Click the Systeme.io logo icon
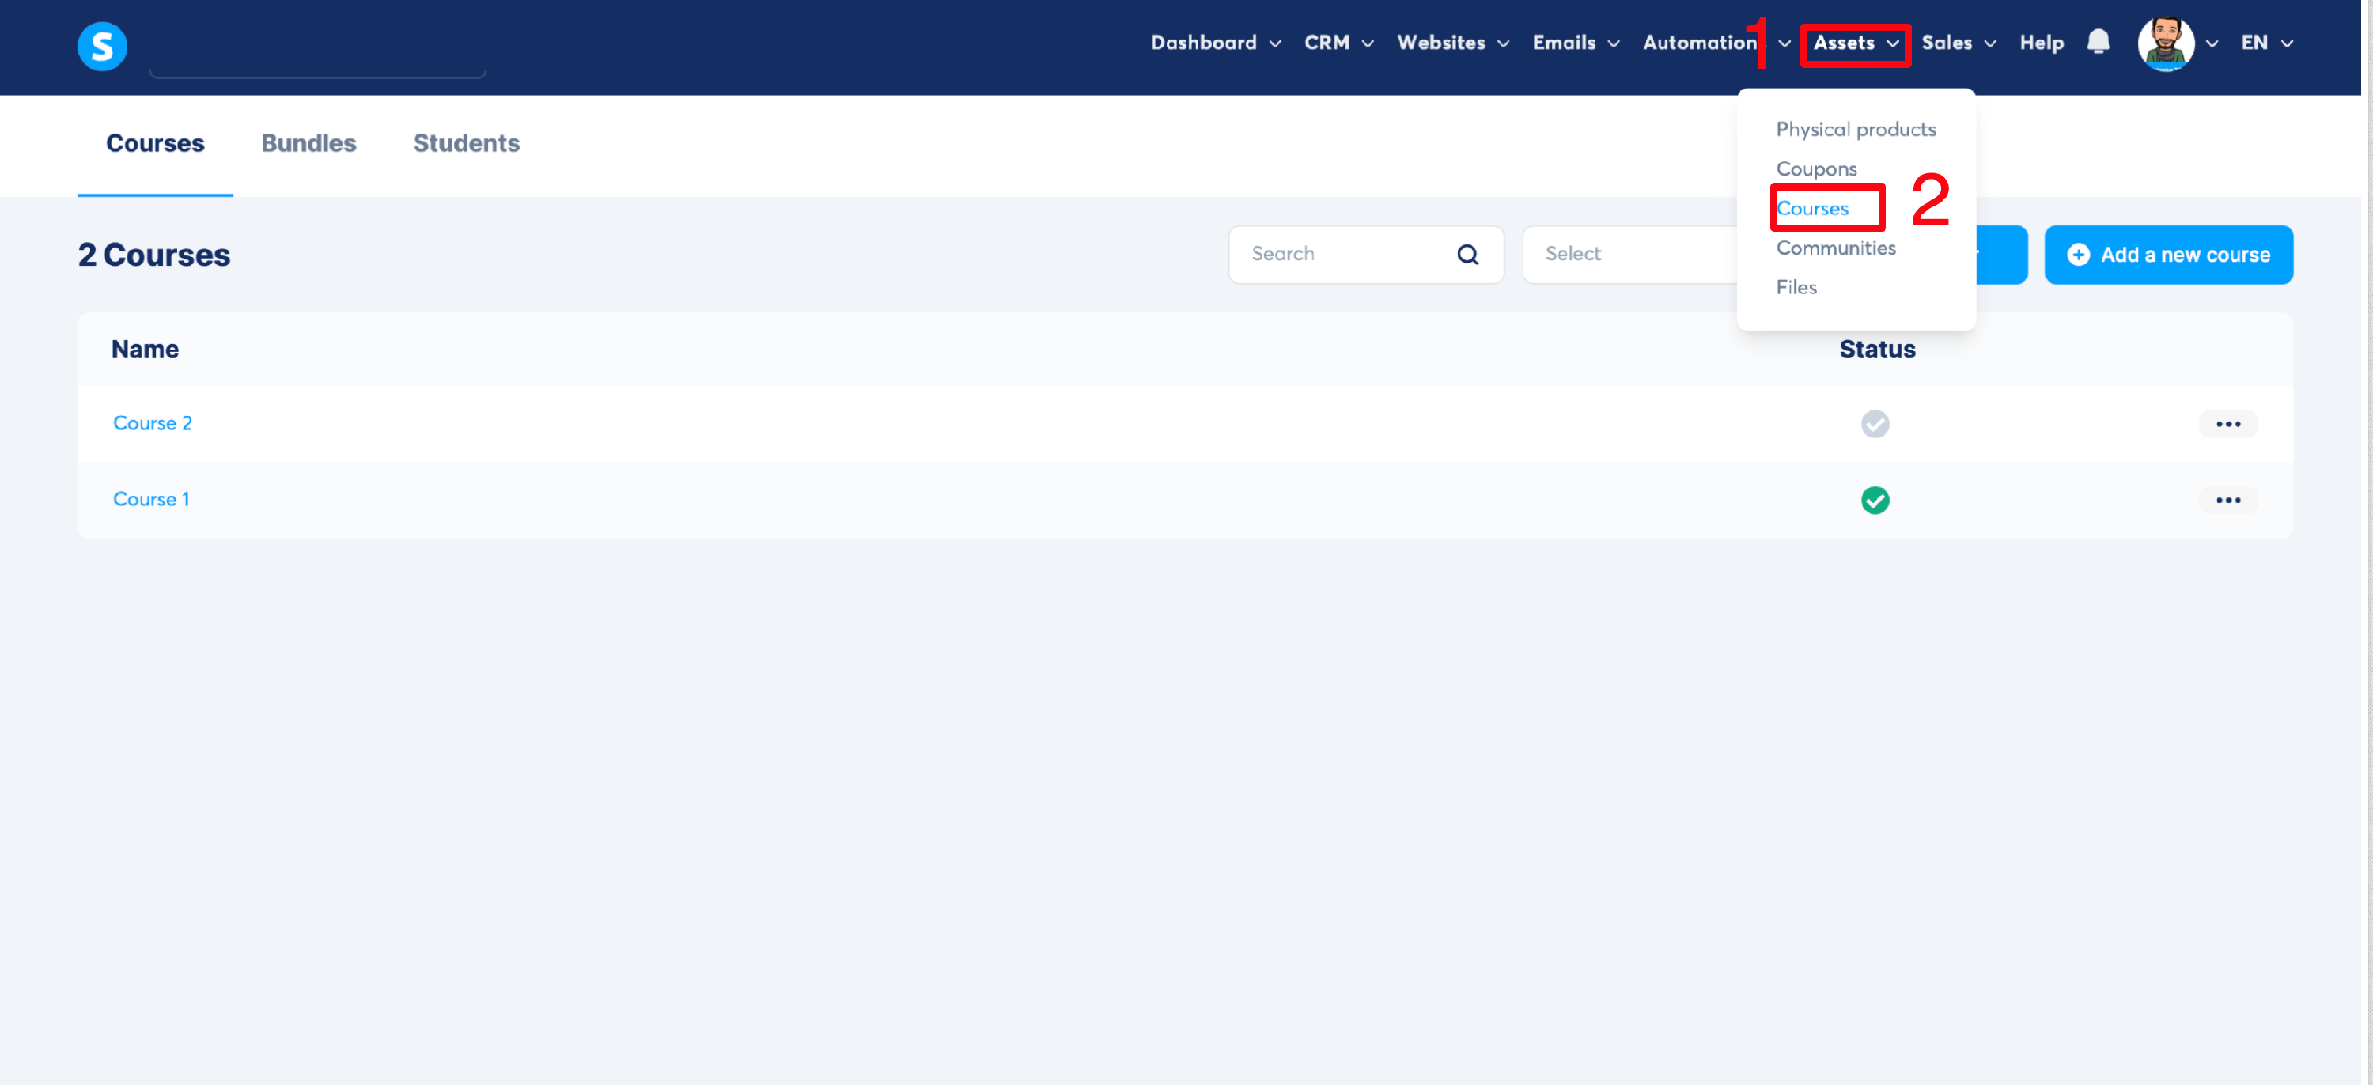The width and height of the screenshot is (2373, 1085). pos(101,46)
